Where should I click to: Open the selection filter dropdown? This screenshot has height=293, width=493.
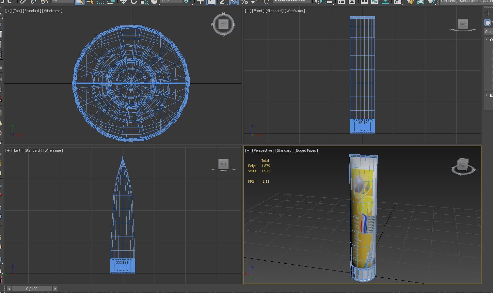tap(62, 1)
